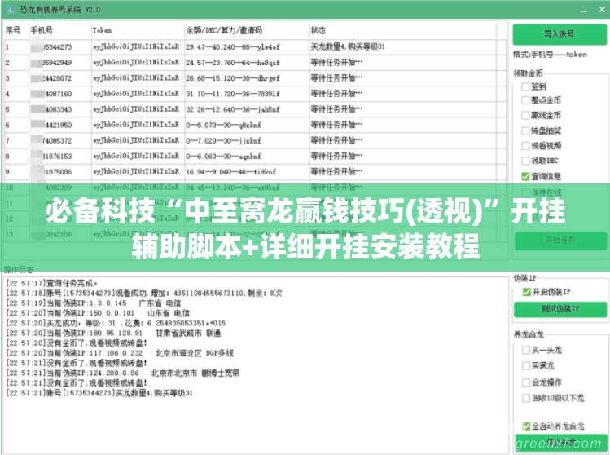This screenshot has width=610, height=455.
Task: Uncheck the 全自动养龙合龙 checkbox
Action: click(526, 426)
